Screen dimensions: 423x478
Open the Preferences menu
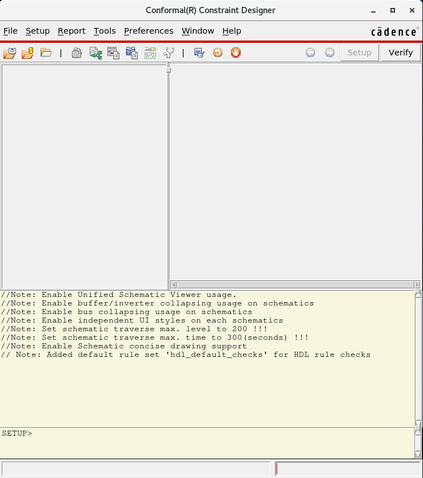149,31
